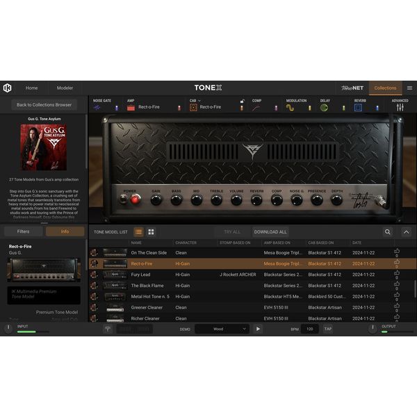Sort list by Character column
This screenshot has width=417, height=417.
pos(186,243)
